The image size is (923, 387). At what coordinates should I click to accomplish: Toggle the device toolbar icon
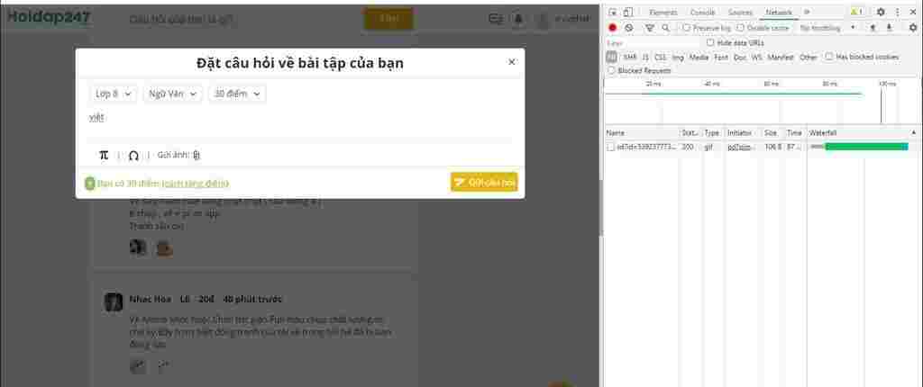point(628,13)
